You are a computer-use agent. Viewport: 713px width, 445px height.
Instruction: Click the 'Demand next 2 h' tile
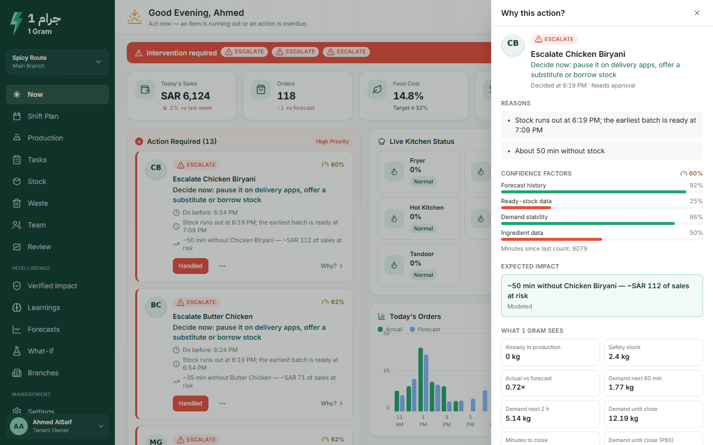551,414
